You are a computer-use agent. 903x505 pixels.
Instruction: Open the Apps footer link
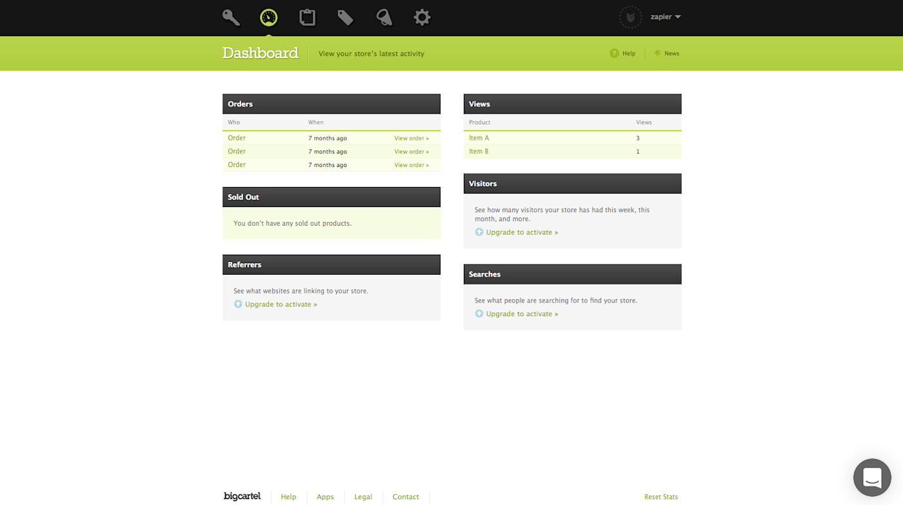(x=325, y=497)
